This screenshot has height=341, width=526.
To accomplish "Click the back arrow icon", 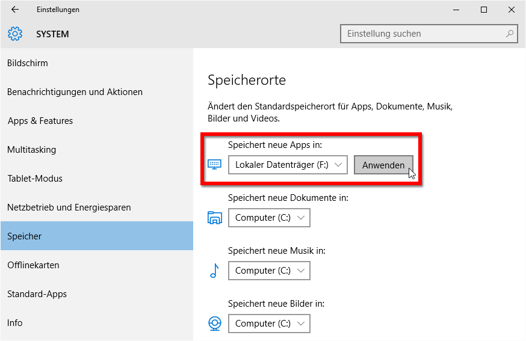I will click(15, 10).
